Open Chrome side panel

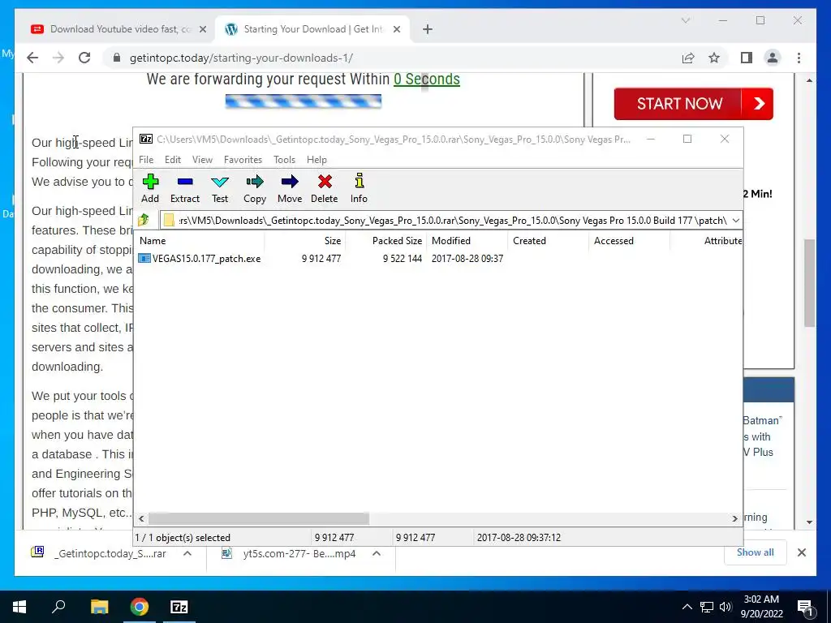pyautogui.click(x=747, y=58)
